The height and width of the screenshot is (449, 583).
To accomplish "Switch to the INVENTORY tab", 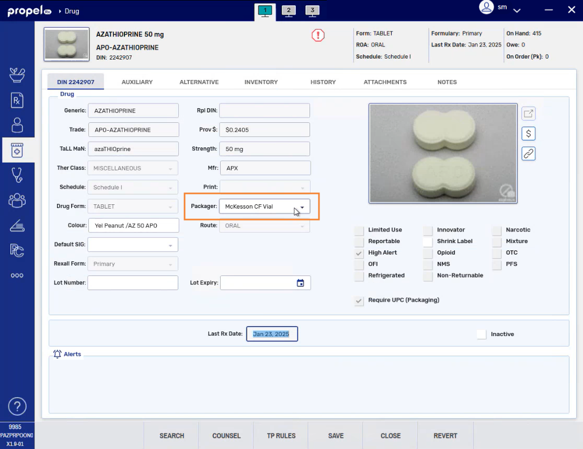I will click(x=261, y=82).
